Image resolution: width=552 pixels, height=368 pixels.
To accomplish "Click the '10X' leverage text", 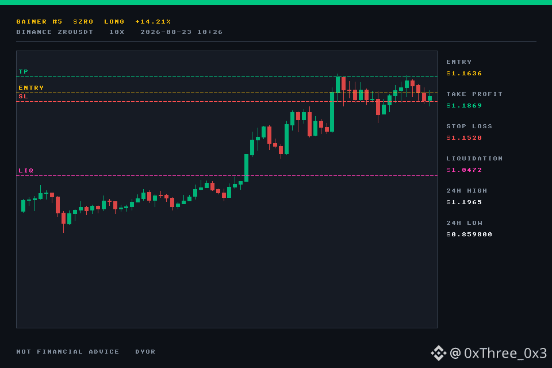I will (x=117, y=32).
